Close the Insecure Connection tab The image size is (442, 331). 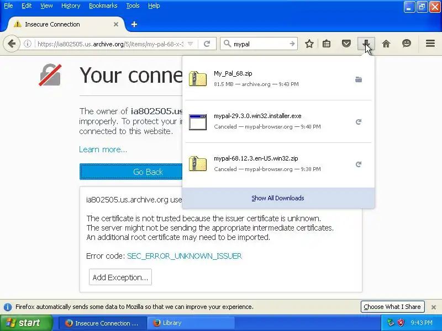click(116, 24)
